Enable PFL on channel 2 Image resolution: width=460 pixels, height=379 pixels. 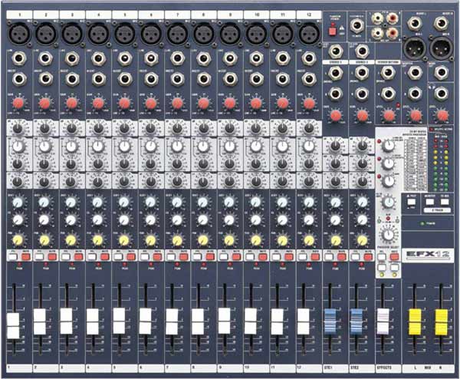pyautogui.click(x=39, y=257)
